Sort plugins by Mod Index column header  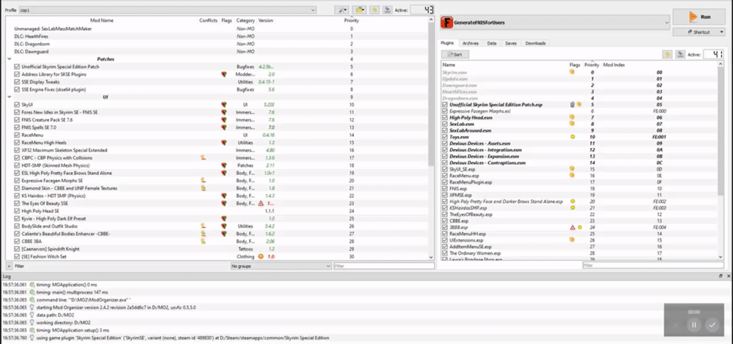[x=614, y=65]
